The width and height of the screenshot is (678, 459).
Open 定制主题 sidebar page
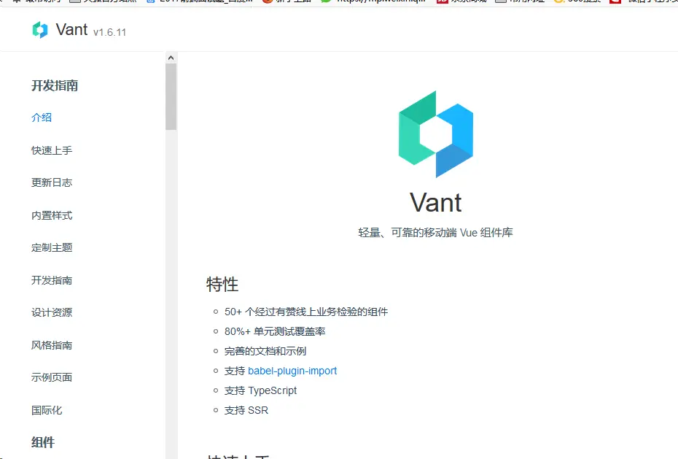click(x=52, y=247)
